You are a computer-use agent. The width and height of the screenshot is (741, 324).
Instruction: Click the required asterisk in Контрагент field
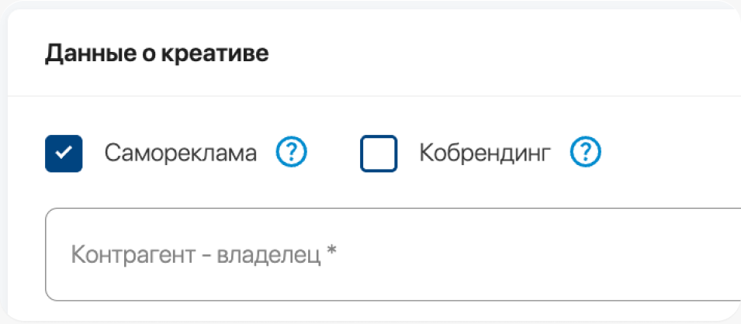coord(331,253)
